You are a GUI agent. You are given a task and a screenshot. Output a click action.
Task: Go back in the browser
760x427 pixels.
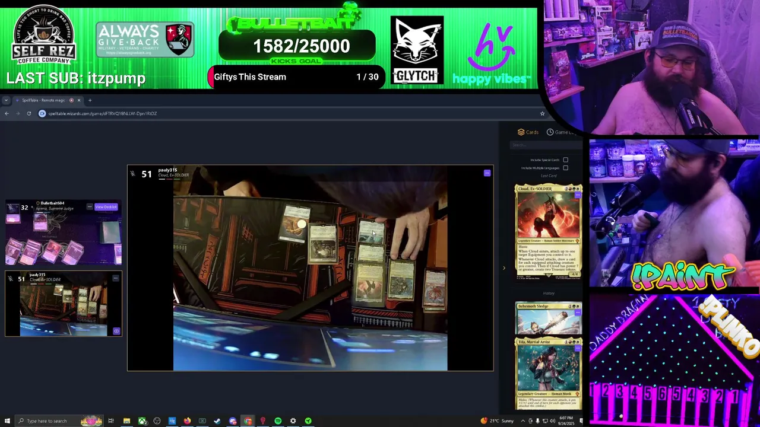click(7, 113)
